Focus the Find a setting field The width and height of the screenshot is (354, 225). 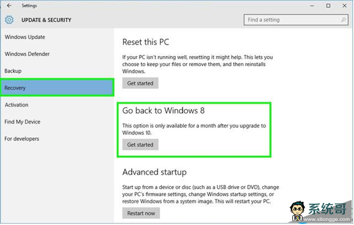point(296,20)
